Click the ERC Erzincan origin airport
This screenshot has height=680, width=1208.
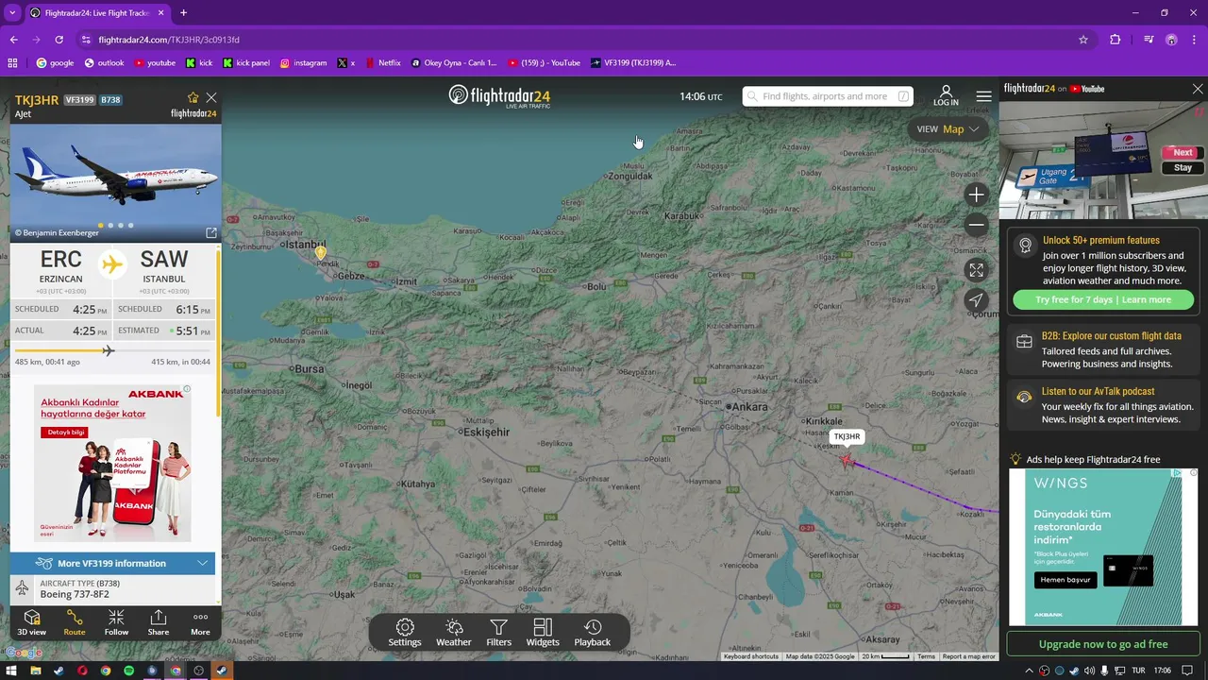pos(61,266)
